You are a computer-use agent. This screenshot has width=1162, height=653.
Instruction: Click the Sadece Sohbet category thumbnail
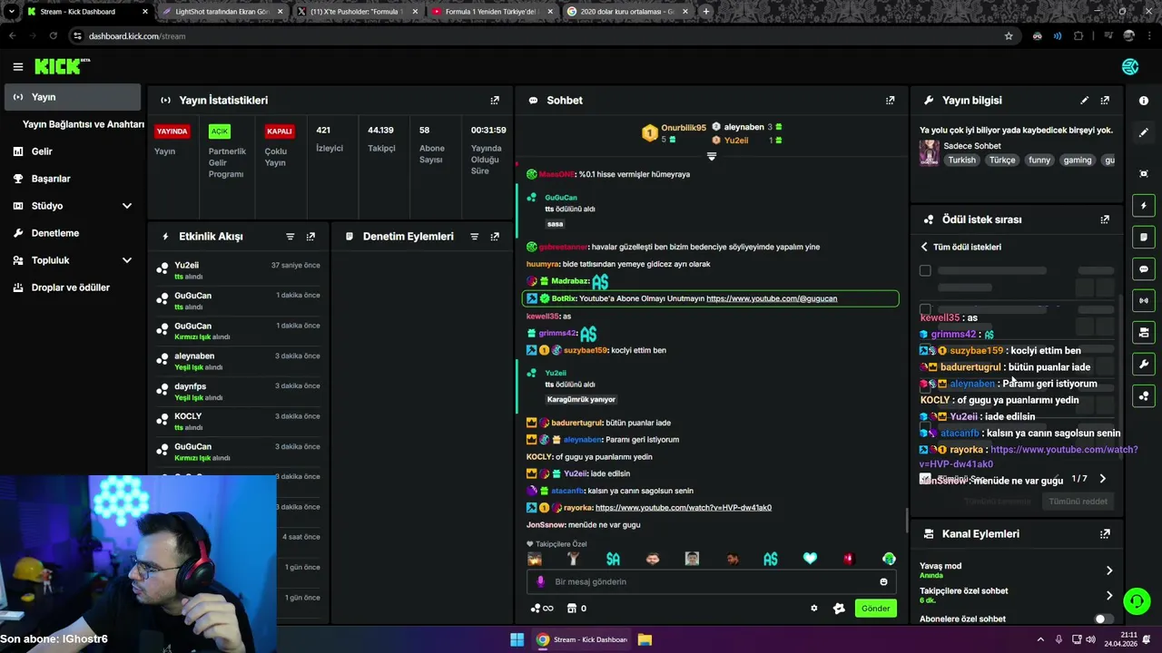(930, 152)
